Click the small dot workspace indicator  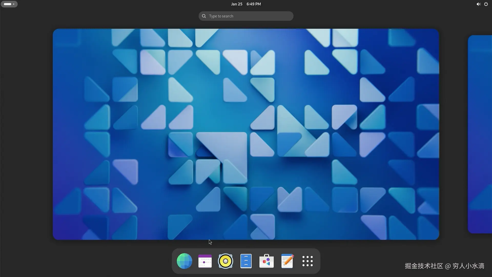point(14,4)
